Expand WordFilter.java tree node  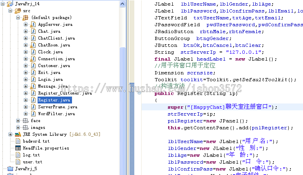click(25, 114)
